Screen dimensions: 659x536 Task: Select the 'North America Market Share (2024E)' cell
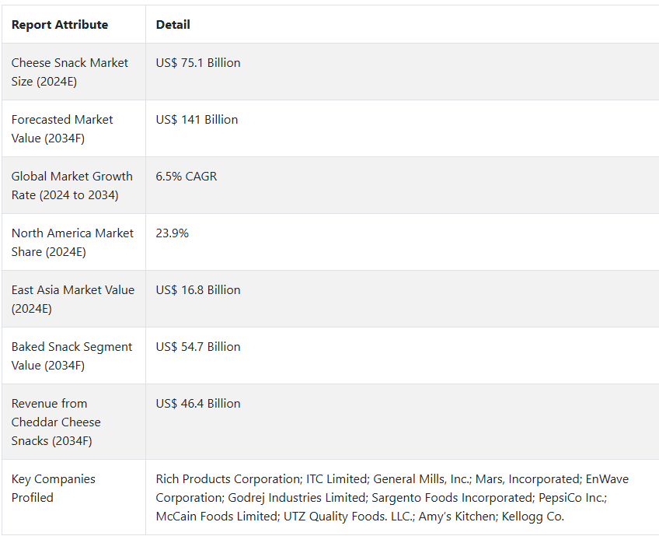coord(72,243)
